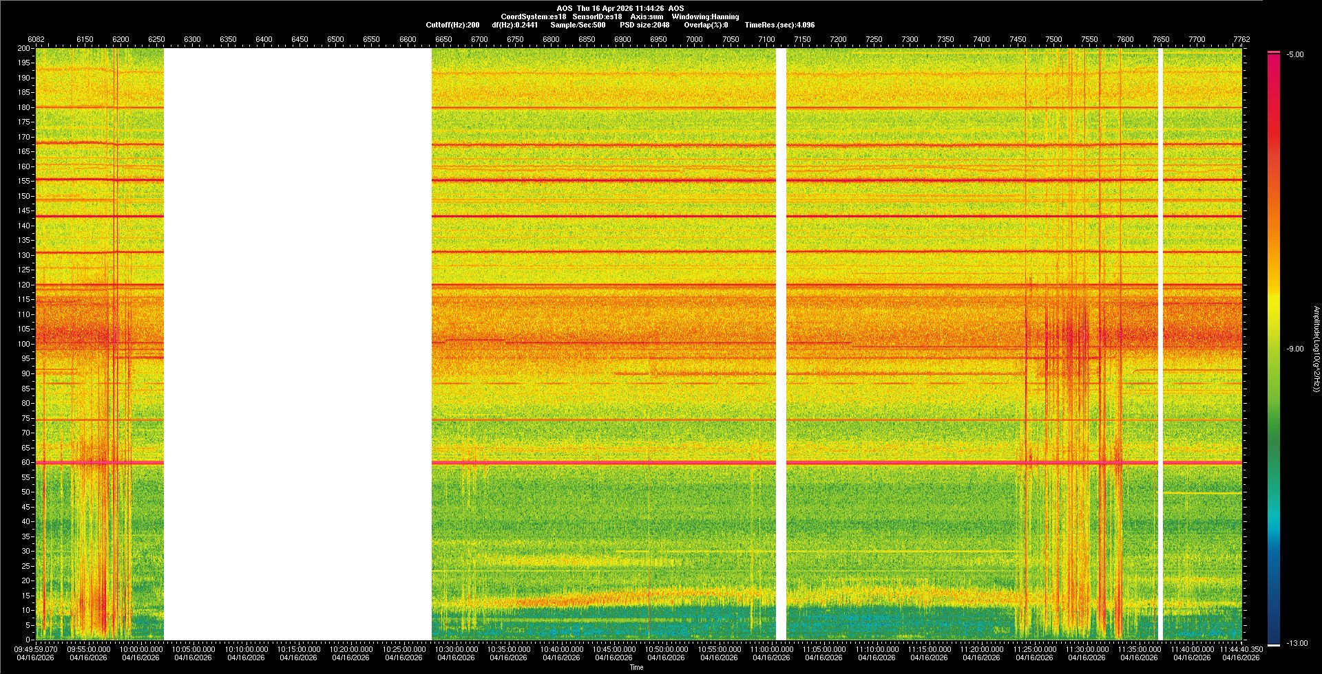Click the 11:44:40.350 end time label
Viewport: 1322px width, 674px height.
(x=1241, y=649)
